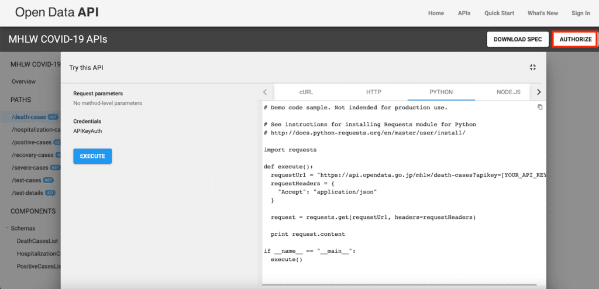The image size is (599, 289).
Task: Click the 'import requests' code line
Action: [x=290, y=150]
